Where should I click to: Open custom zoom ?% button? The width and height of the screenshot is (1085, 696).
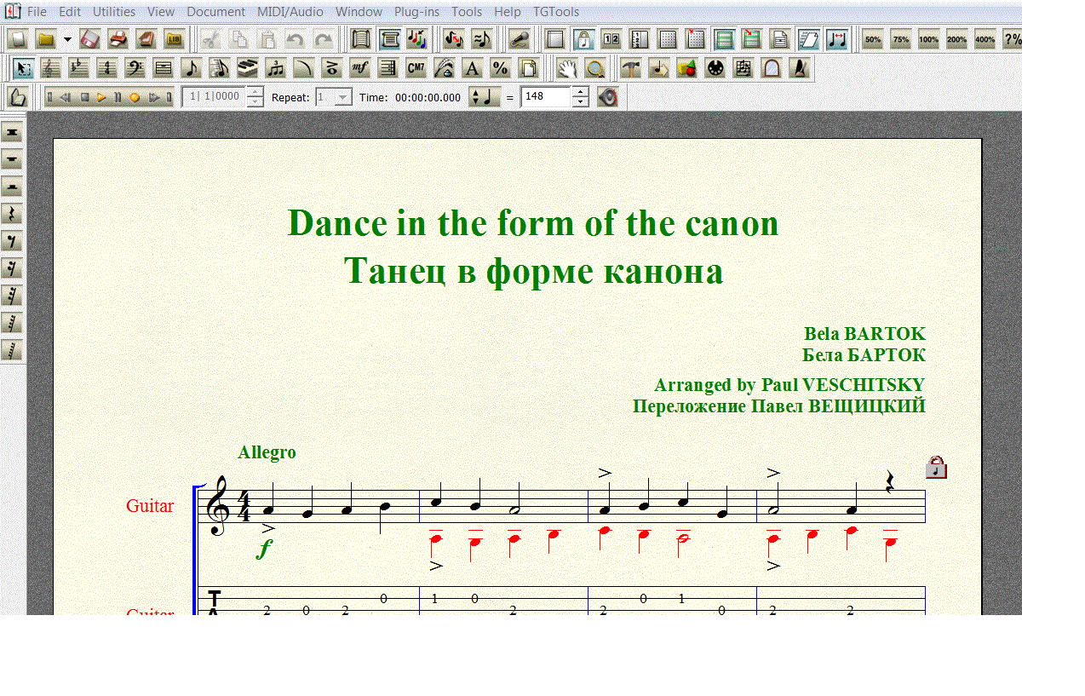tap(1013, 39)
